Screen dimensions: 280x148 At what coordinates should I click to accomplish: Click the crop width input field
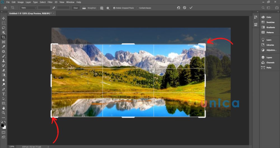coord(44,8)
